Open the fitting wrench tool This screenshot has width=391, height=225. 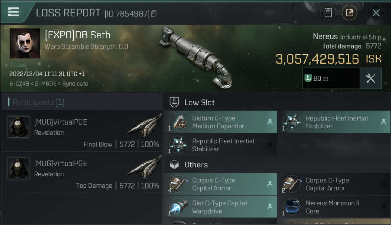tap(371, 79)
